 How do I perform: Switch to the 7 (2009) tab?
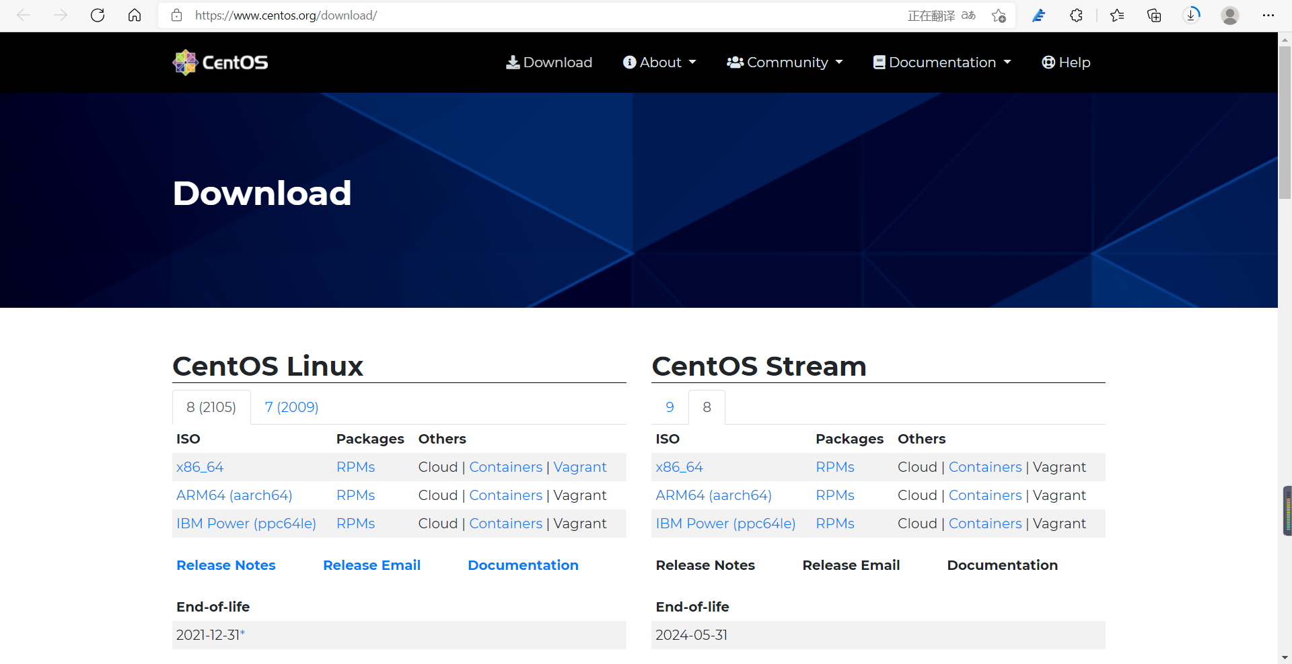pyautogui.click(x=291, y=407)
